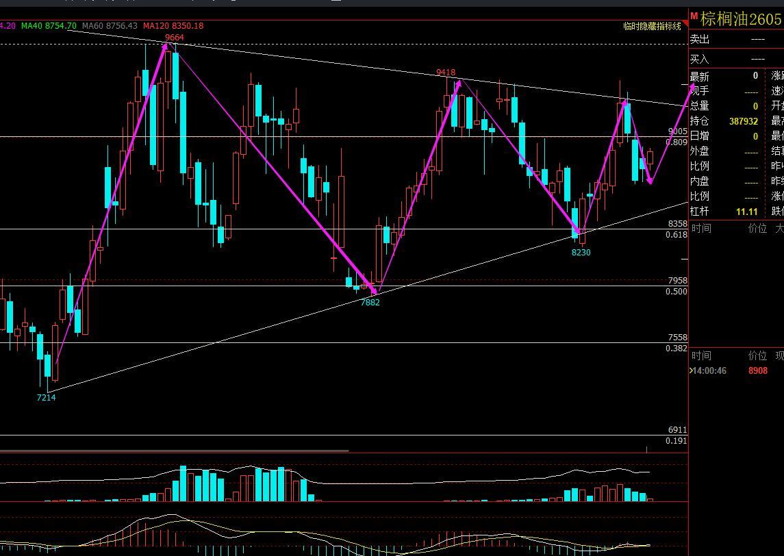Select the 棕榈油2605 contract title
Image resolution: width=784 pixels, height=556 pixels.
(740, 19)
